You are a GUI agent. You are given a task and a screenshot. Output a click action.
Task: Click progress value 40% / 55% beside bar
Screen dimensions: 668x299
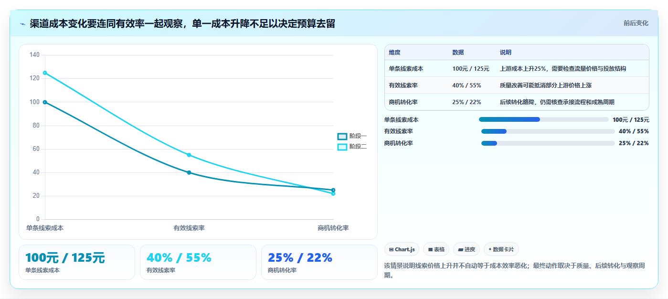pos(634,131)
